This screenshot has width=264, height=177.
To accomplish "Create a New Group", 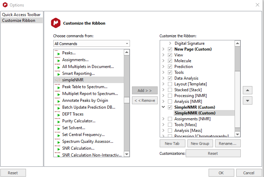I will [x=200, y=144].
